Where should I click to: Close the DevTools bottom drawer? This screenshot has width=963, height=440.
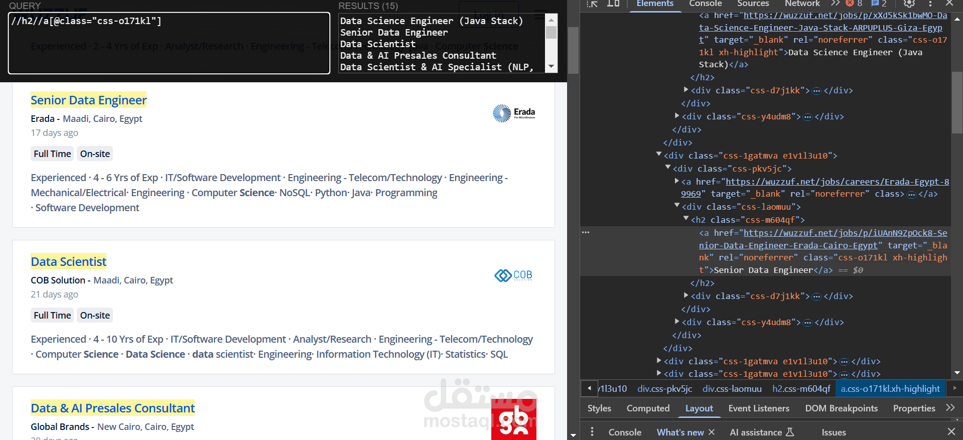[951, 431]
